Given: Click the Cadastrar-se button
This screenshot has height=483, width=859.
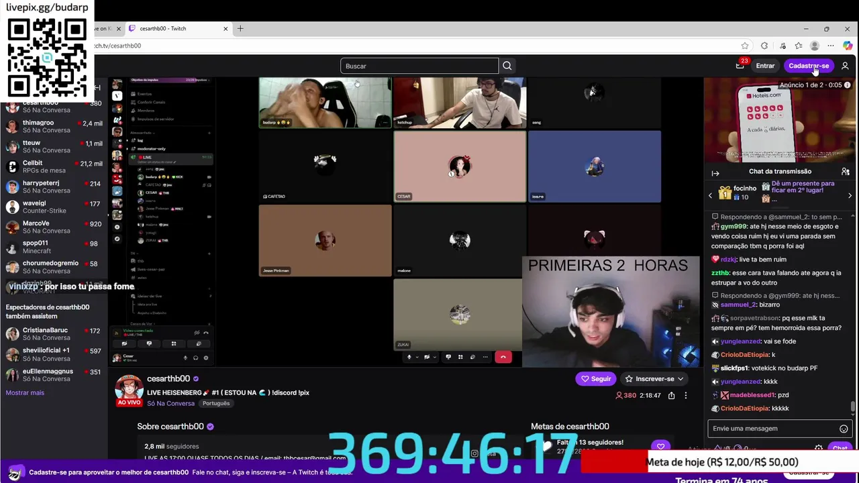Looking at the screenshot, I should [x=809, y=66].
